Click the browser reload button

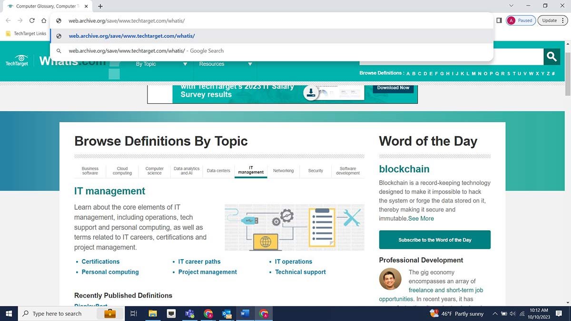coord(32,20)
